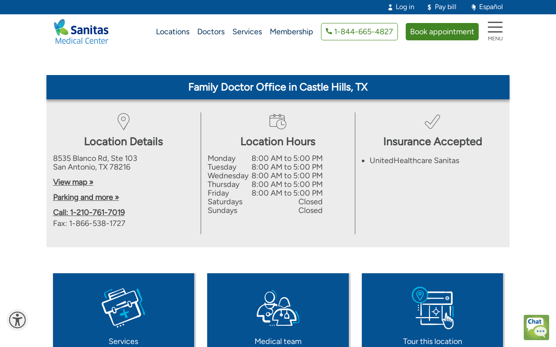556x347 pixels.
Task: Open the Chat bubble widget
Action: pos(536,327)
